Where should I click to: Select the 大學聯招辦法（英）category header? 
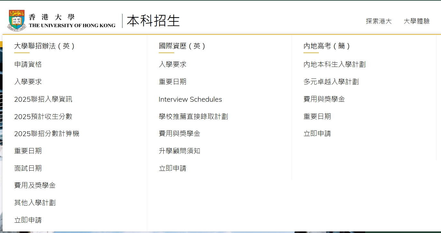pos(45,46)
